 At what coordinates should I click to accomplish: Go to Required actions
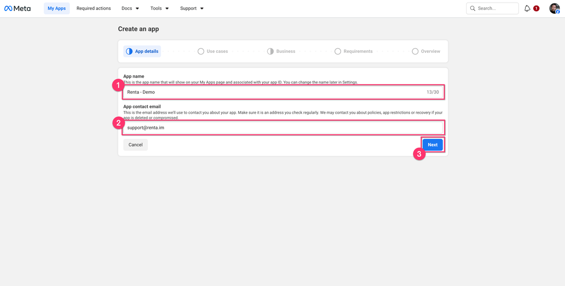[x=94, y=8]
